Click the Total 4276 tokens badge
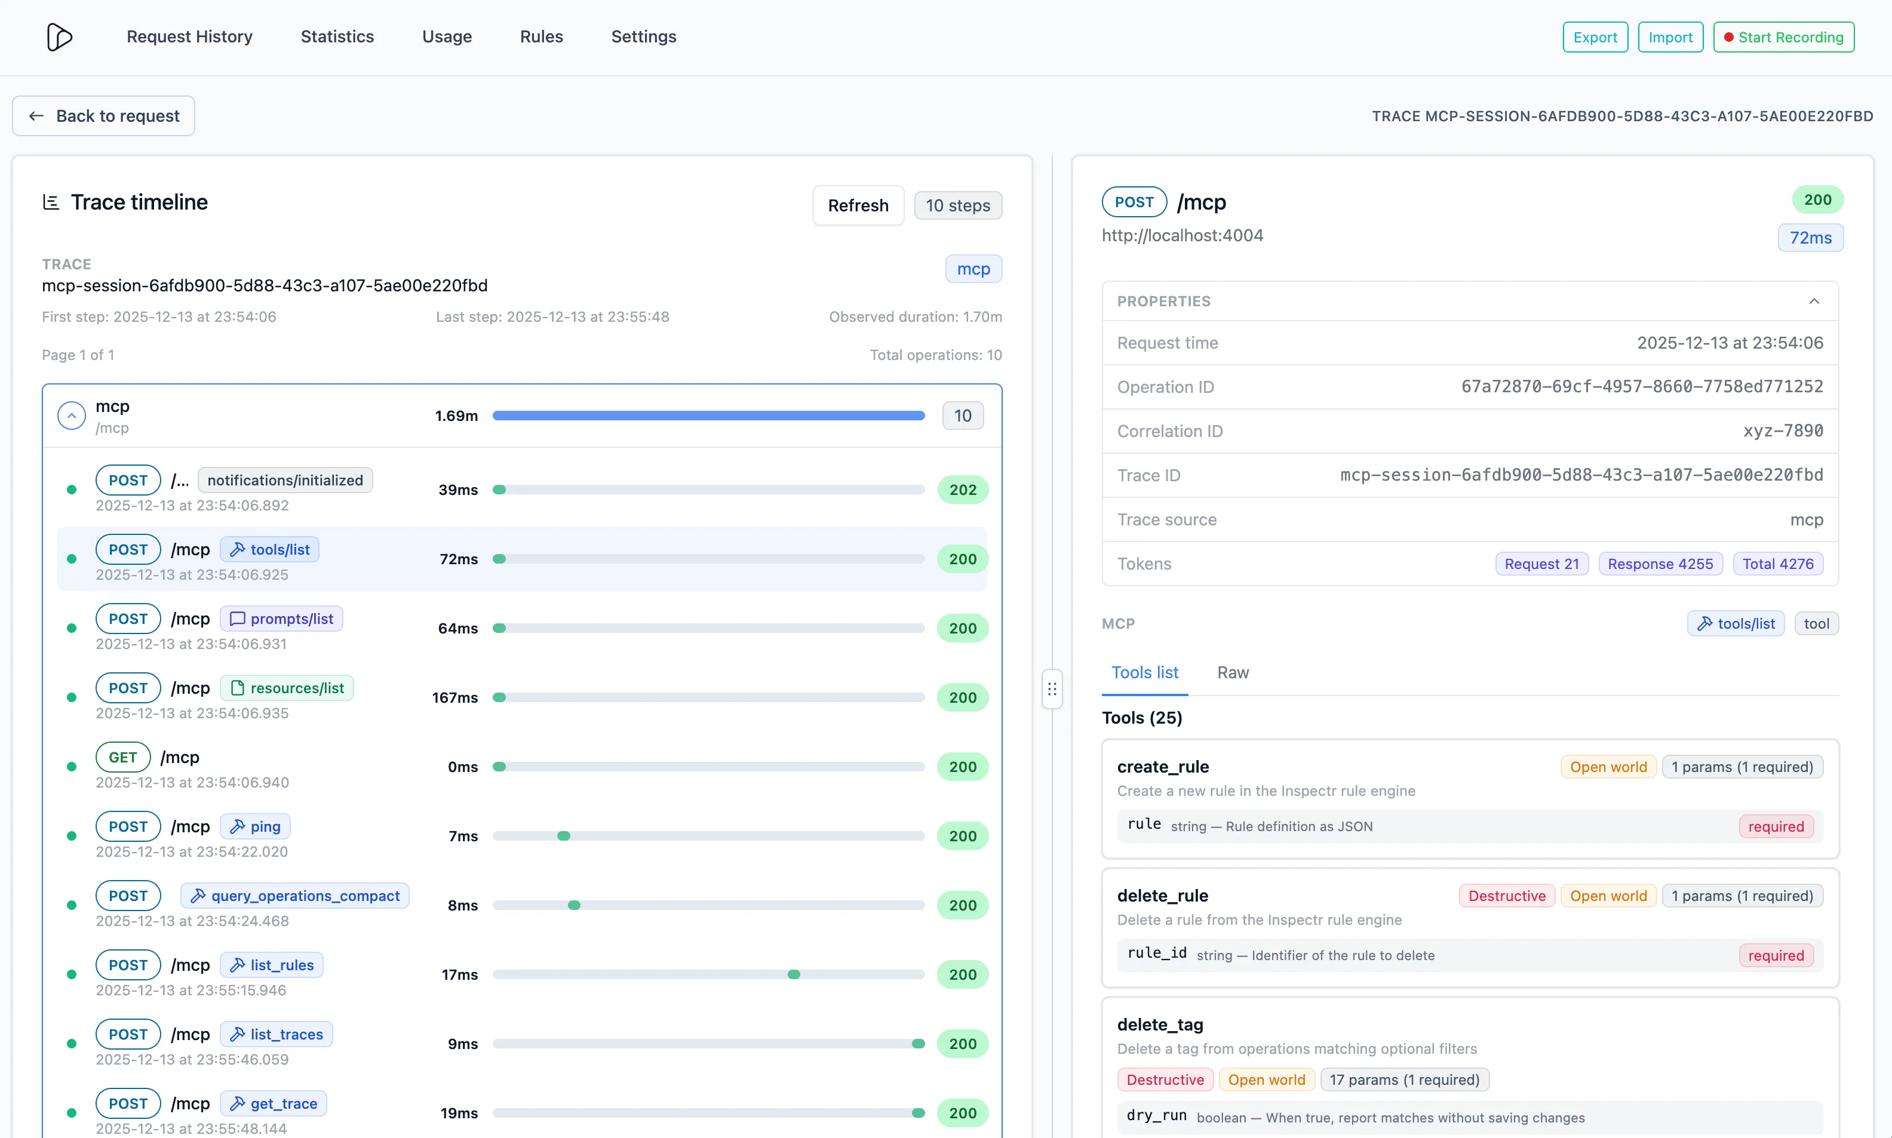The width and height of the screenshot is (1892, 1138). coord(1778,564)
